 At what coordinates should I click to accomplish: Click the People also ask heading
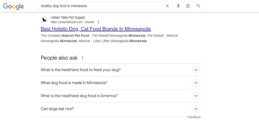pyautogui.click(x=59, y=58)
